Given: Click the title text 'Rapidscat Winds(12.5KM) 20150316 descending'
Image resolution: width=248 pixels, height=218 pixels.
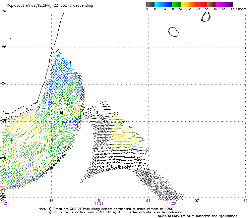Looking at the screenshot, I should 50,5.
